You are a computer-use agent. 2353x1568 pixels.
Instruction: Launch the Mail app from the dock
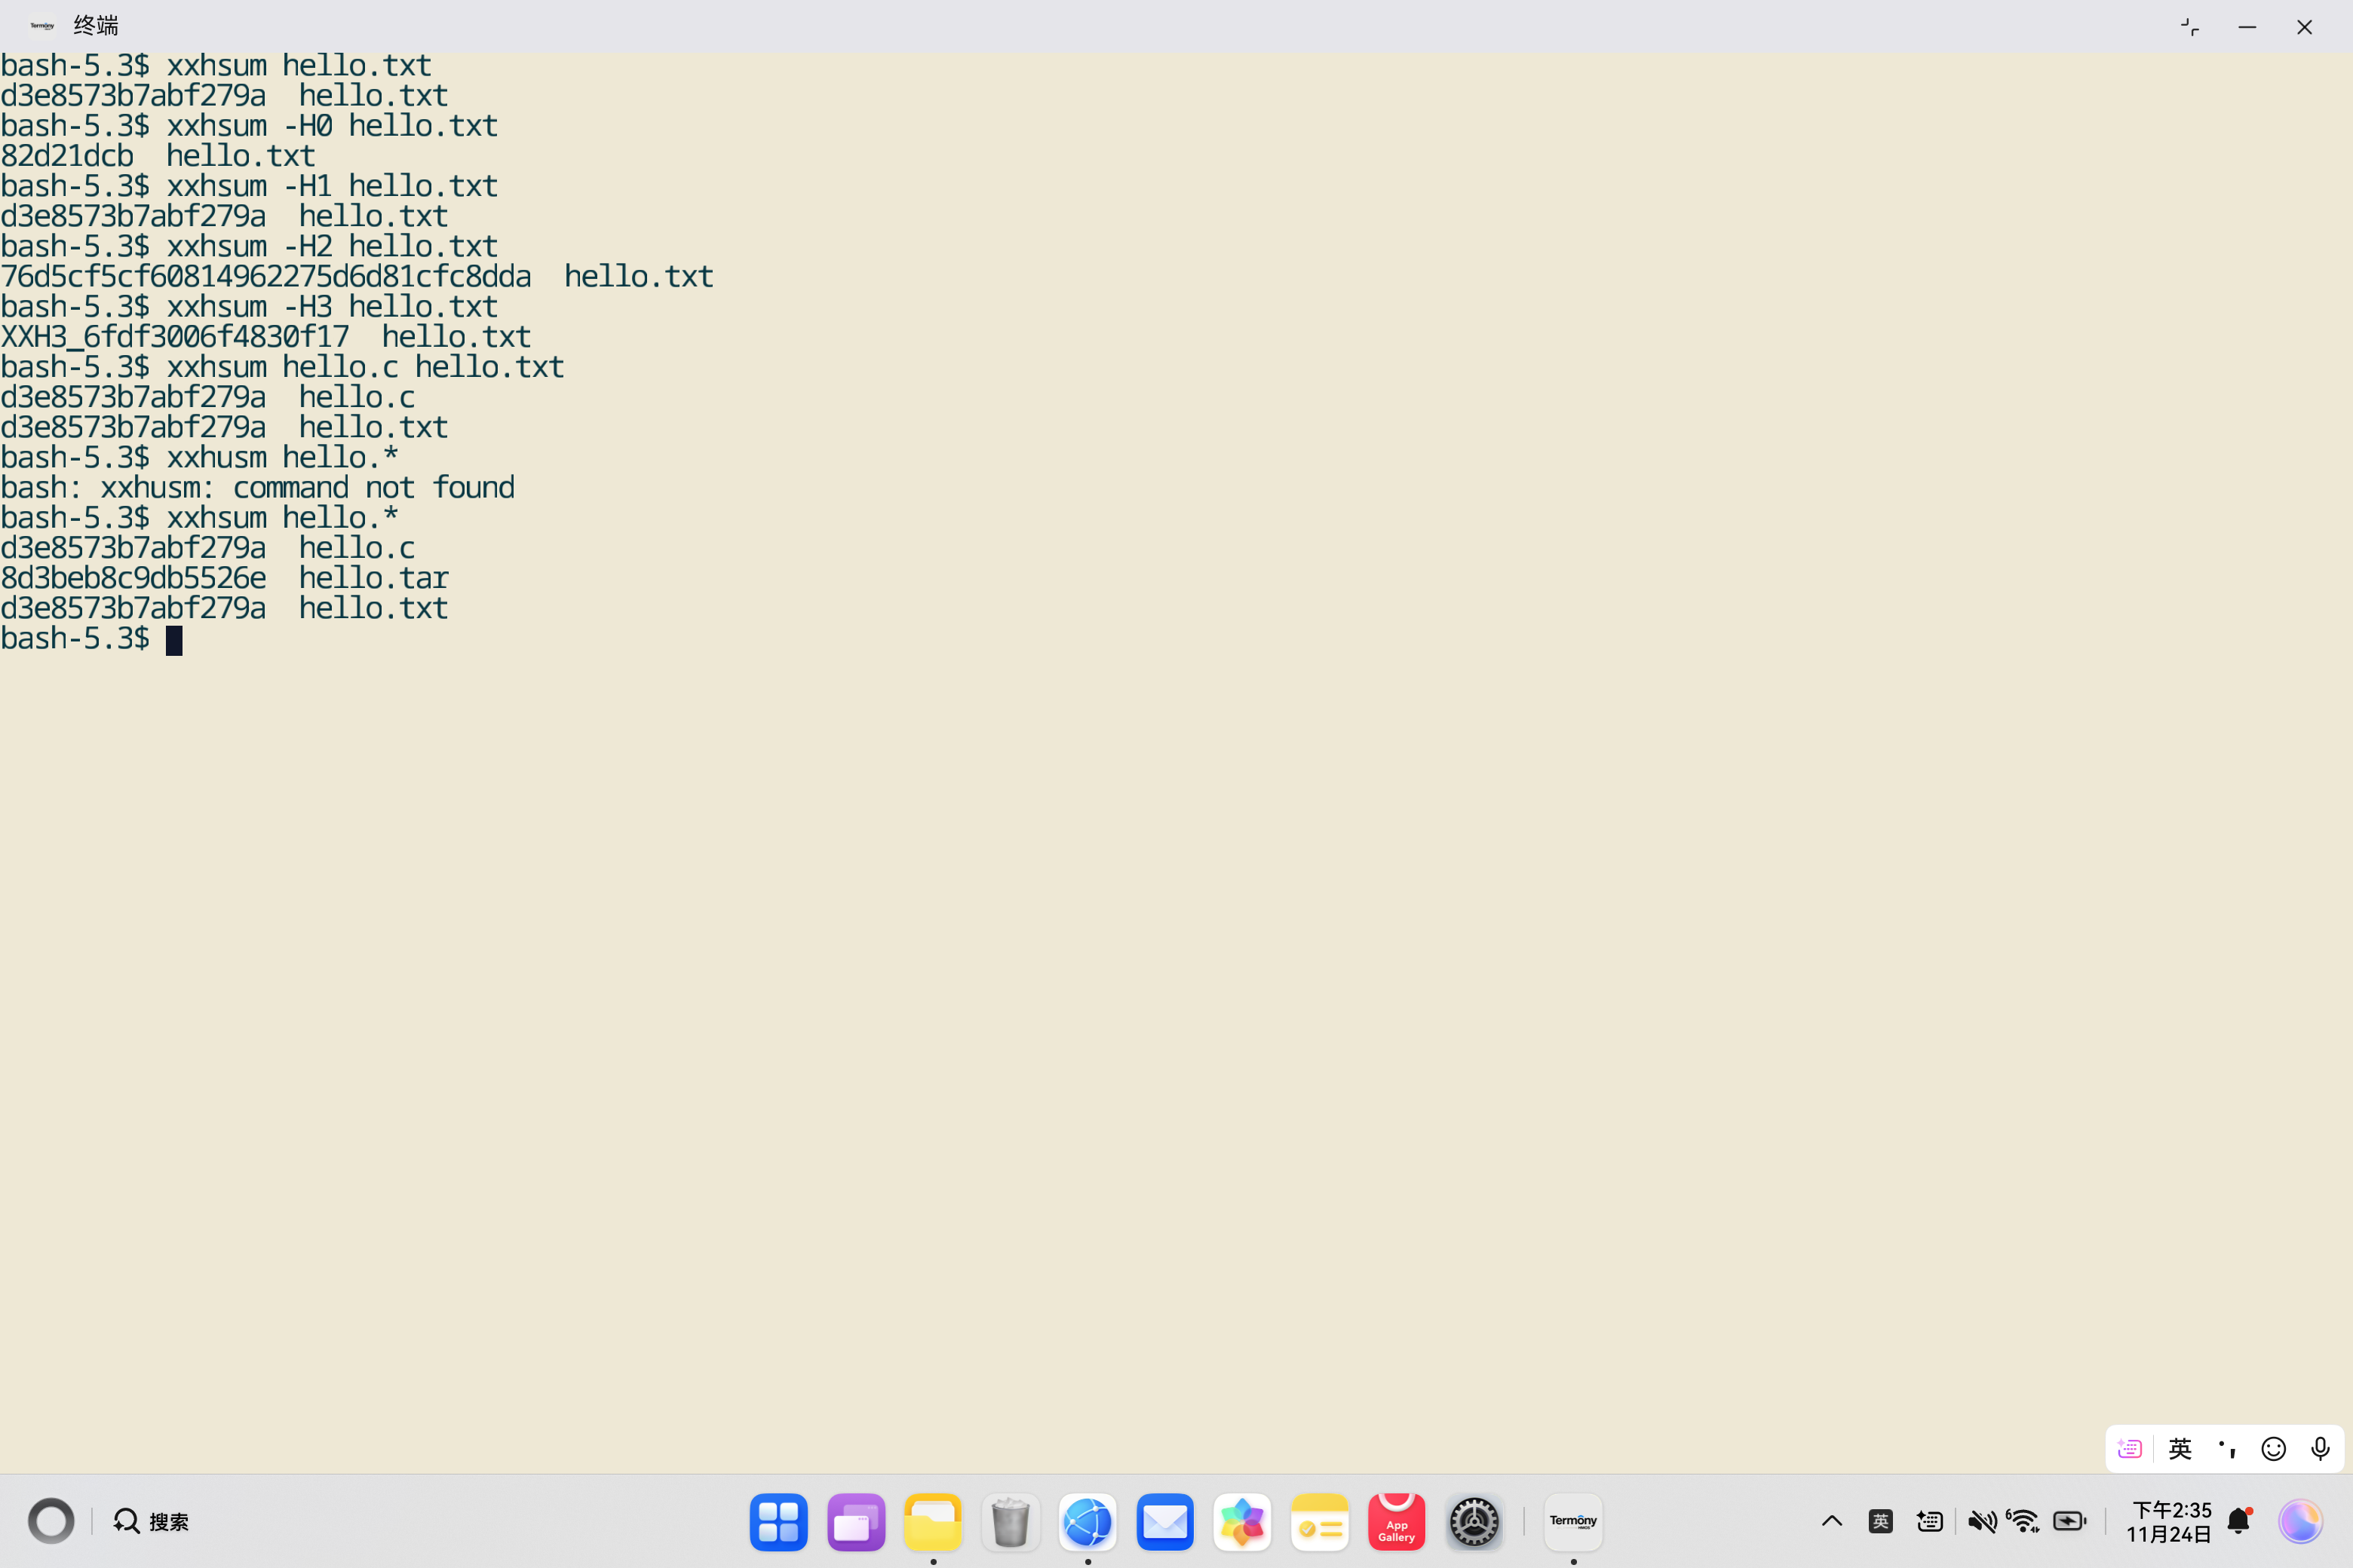[1164, 1521]
